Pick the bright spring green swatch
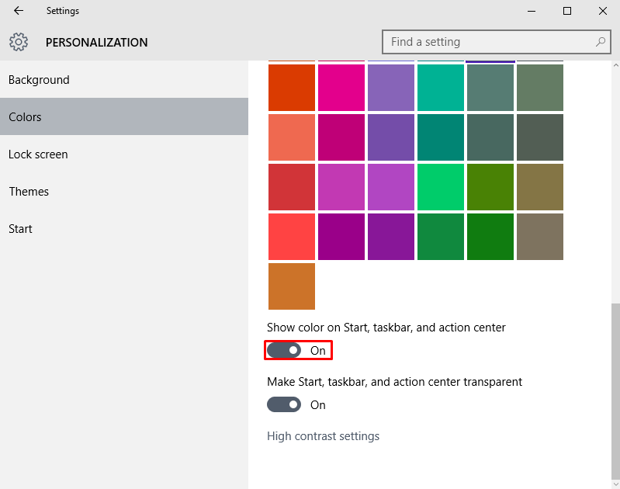Image resolution: width=620 pixels, height=489 pixels. click(441, 187)
